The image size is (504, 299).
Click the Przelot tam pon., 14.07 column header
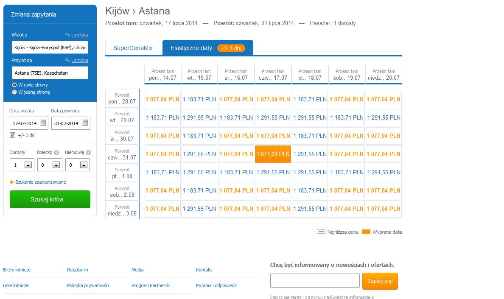coord(162,75)
